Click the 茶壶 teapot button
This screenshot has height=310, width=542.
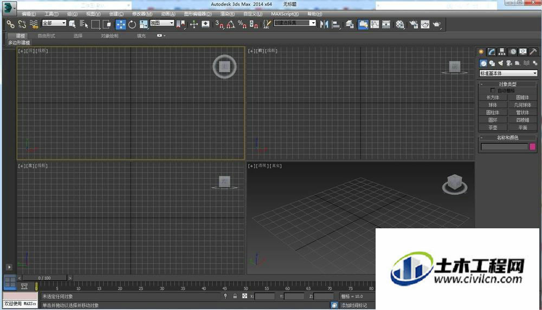(493, 128)
